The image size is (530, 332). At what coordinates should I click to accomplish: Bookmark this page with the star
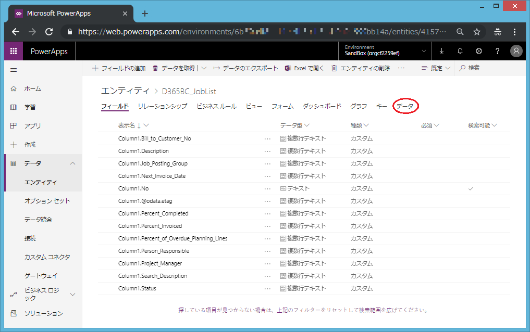(477, 32)
